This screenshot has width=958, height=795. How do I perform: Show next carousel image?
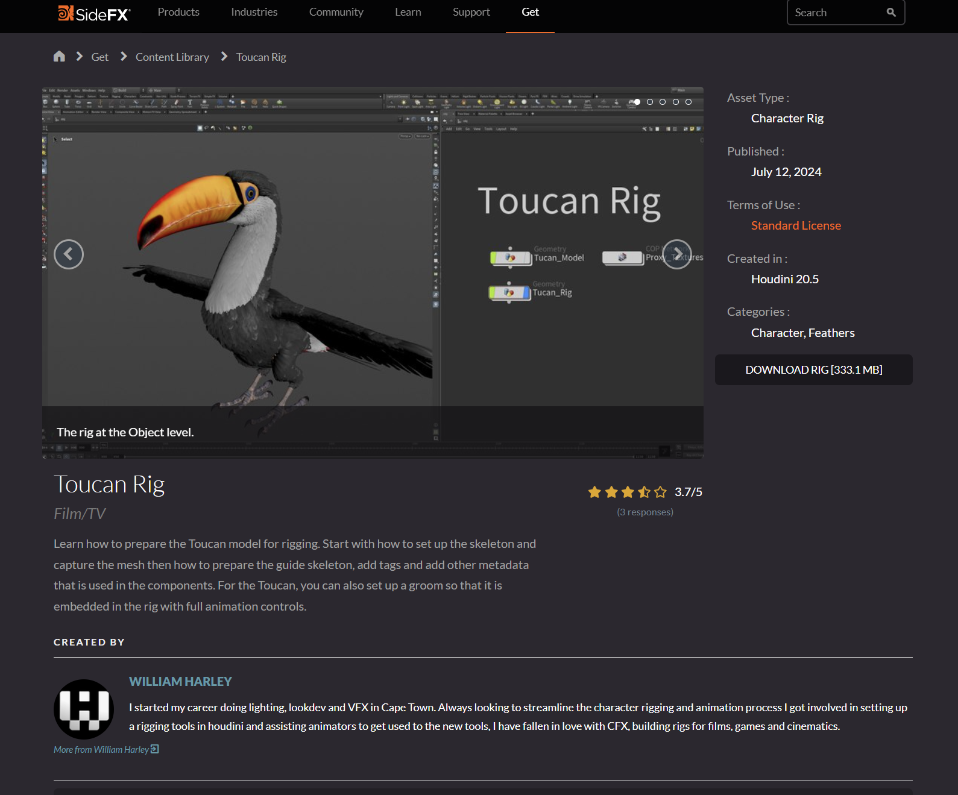click(x=677, y=254)
